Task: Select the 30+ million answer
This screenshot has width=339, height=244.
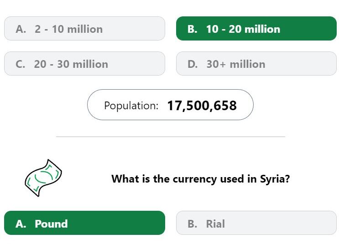Action: pyautogui.click(x=256, y=64)
